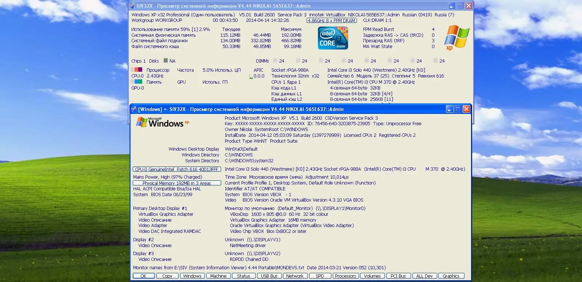This screenshot has height=282, width=582.
Task: Open the Graphics information page
Action: click(x=451, y=276)
